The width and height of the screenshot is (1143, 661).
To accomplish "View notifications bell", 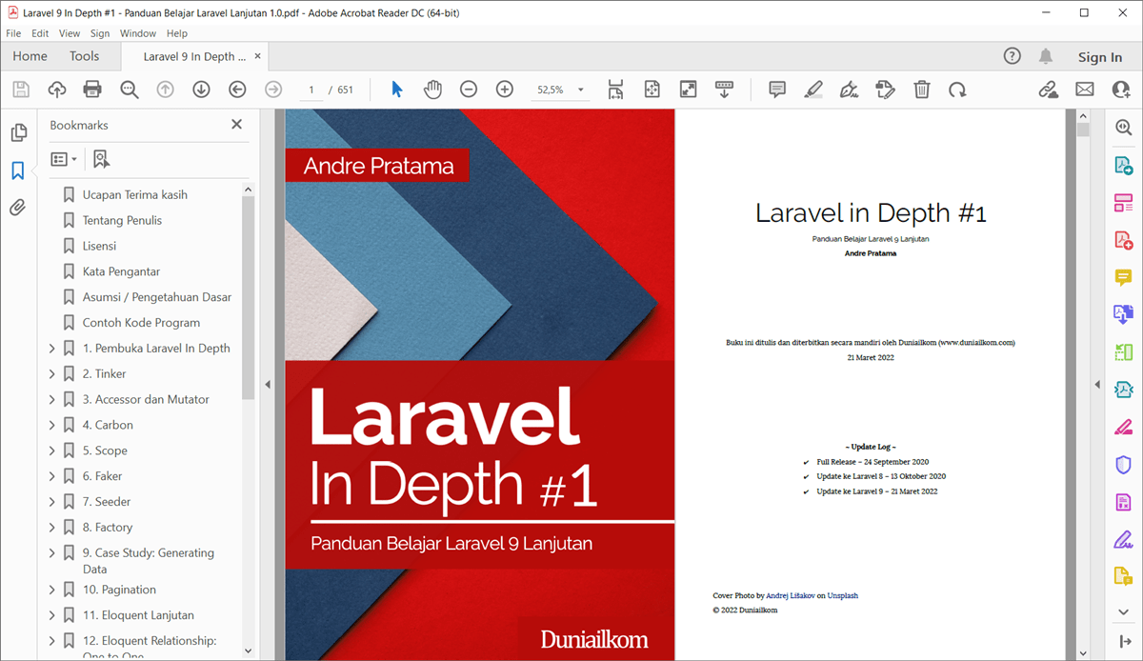I will 1046,56.
